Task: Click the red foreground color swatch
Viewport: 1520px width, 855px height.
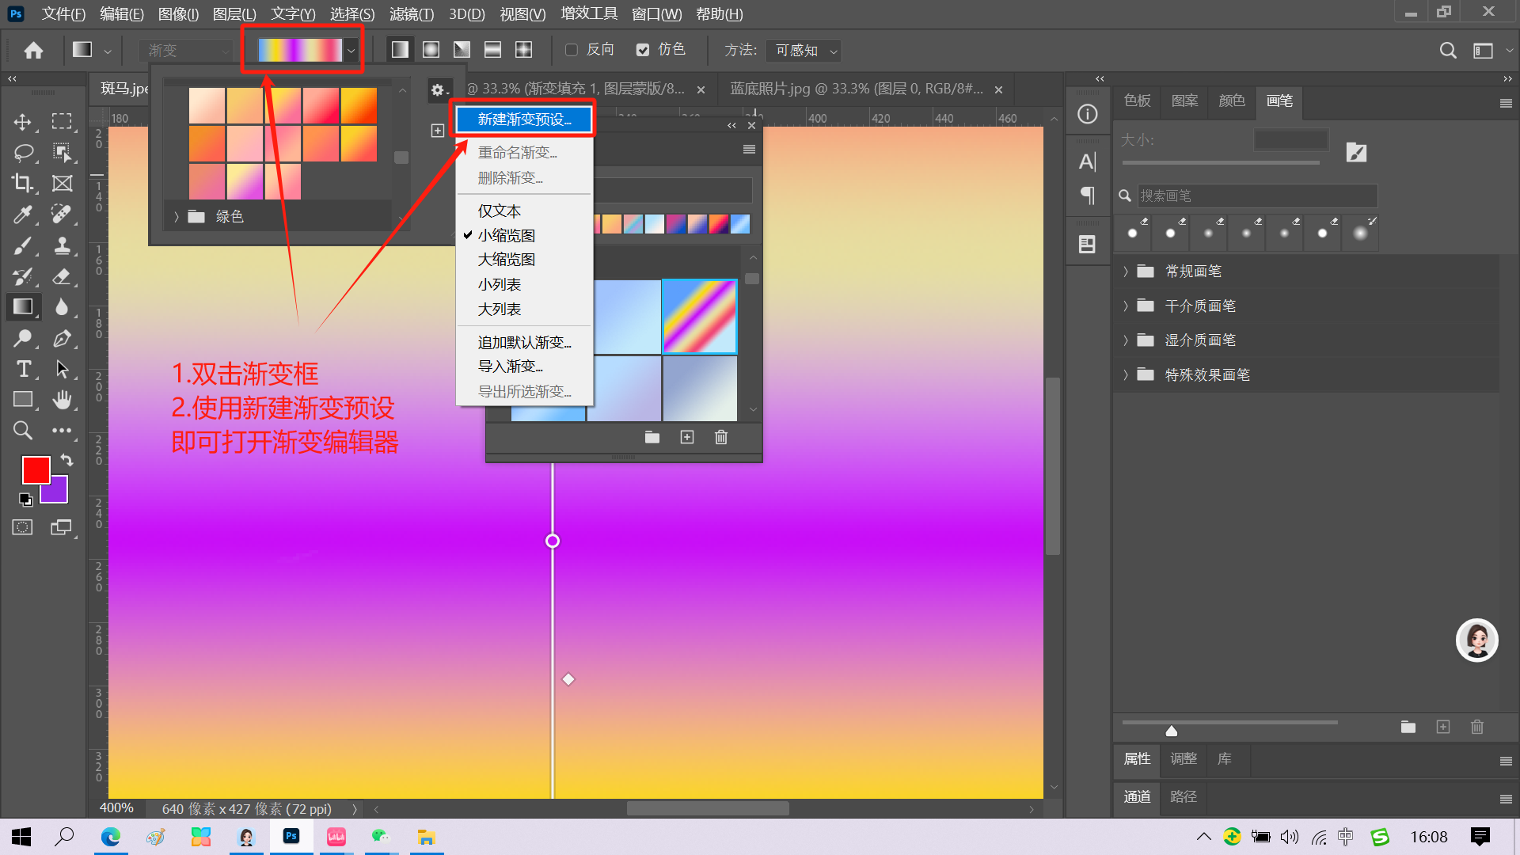Action: (35, 469)
